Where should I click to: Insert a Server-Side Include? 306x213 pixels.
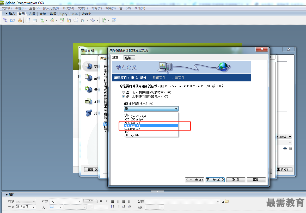pyautogui.click(x=69, y=20)
